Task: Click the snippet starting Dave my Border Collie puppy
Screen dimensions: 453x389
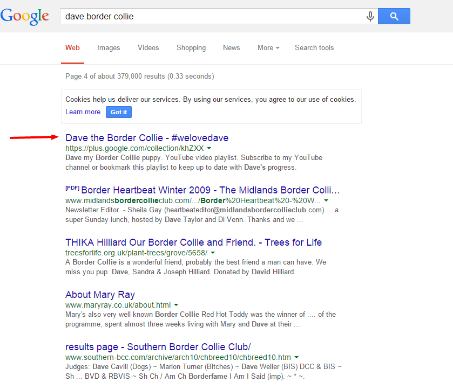Action: [x=194, y=162]
